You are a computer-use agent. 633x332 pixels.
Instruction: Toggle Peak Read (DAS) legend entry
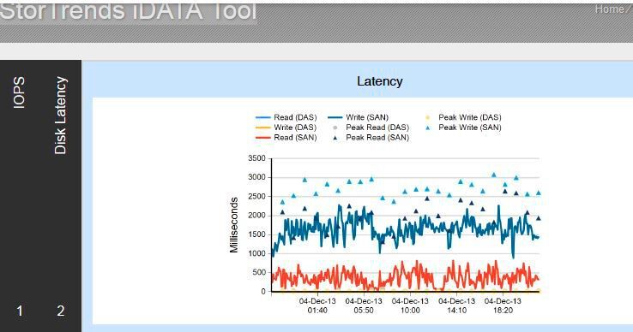click(371, 127)
